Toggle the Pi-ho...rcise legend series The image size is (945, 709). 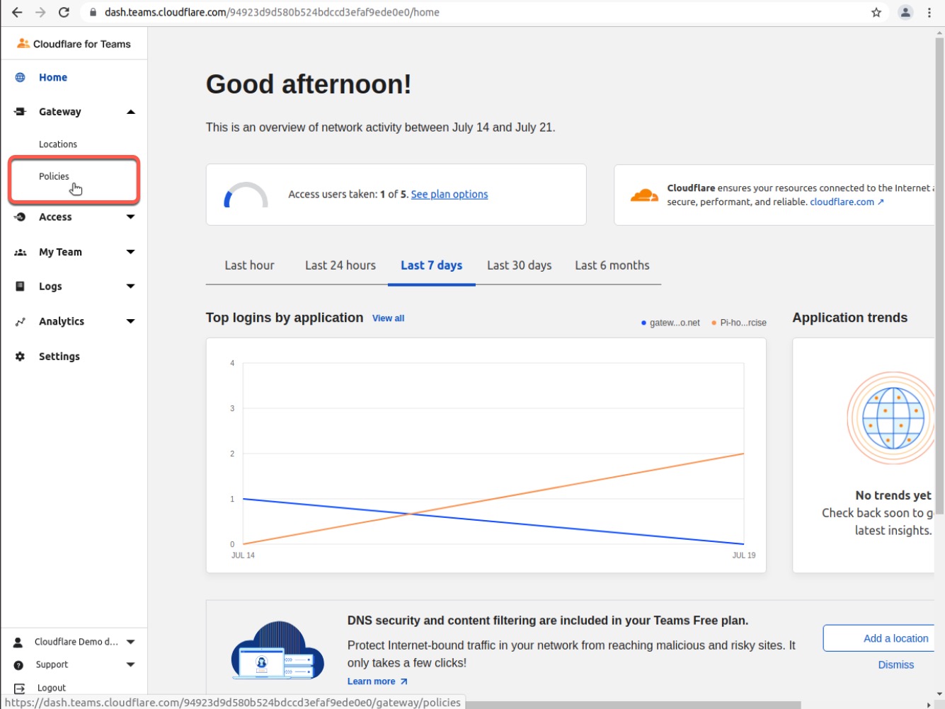pos(739,323)
